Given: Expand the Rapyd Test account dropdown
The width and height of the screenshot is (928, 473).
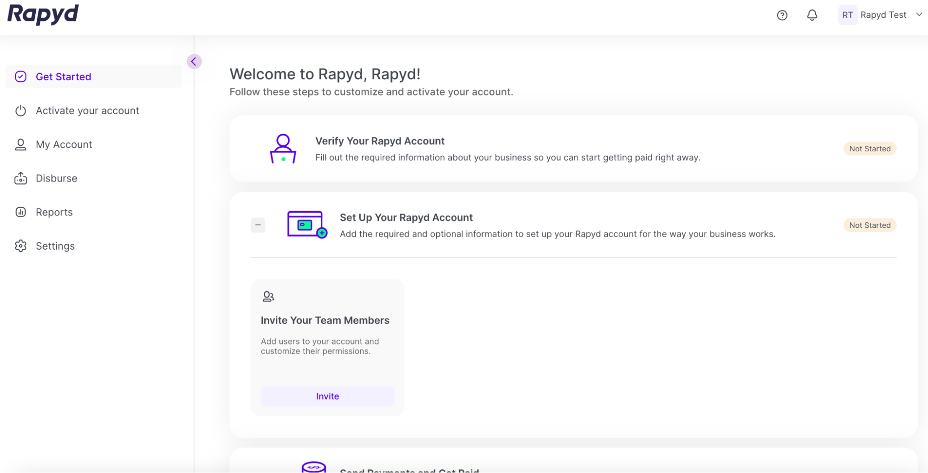Looking at the screenshot, I should [x=919, y=15].
